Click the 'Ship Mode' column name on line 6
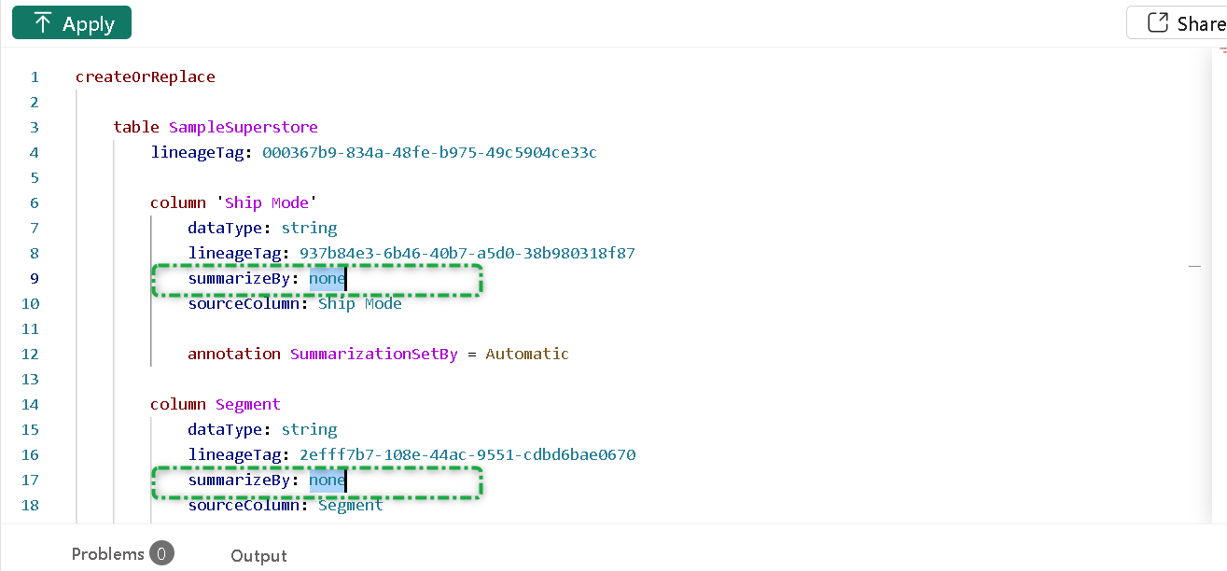1227x571 pixels. [x=268, y=202]
